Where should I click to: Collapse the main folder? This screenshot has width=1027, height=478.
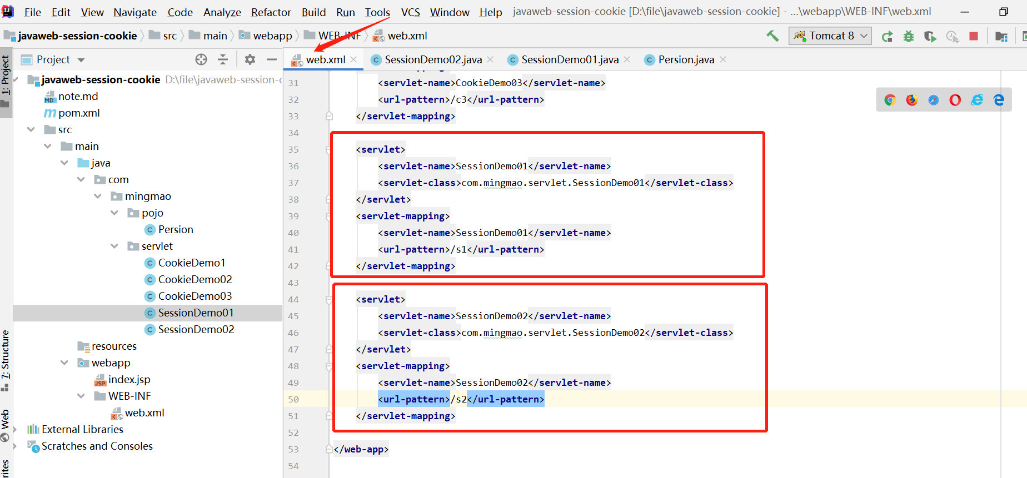pyautogui.click(x=48, y=146)
